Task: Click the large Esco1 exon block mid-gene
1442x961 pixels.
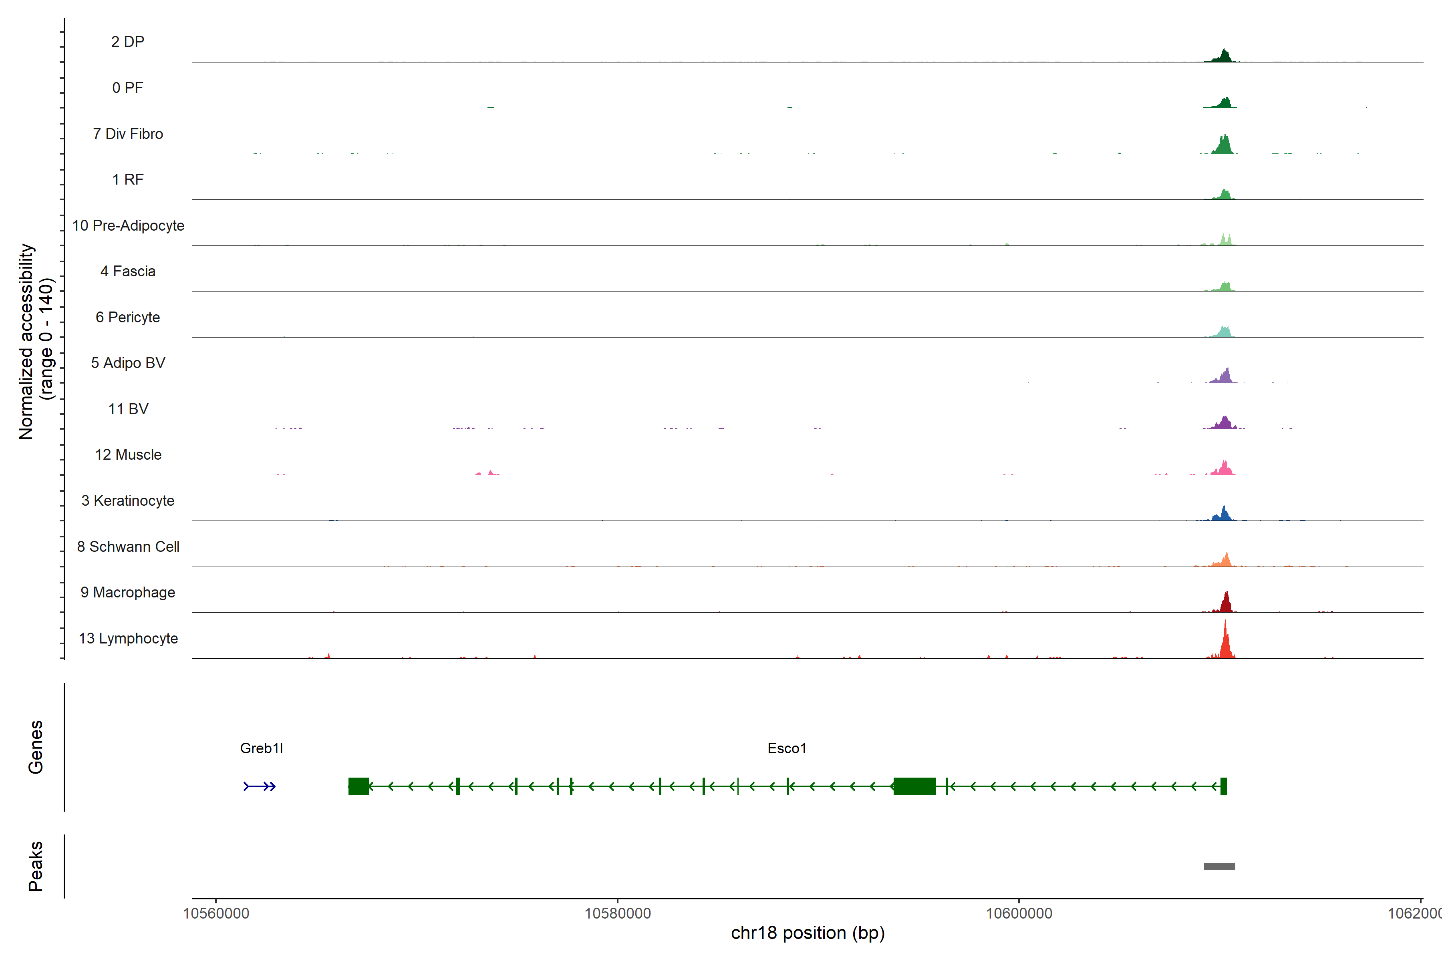Action: 914,786
